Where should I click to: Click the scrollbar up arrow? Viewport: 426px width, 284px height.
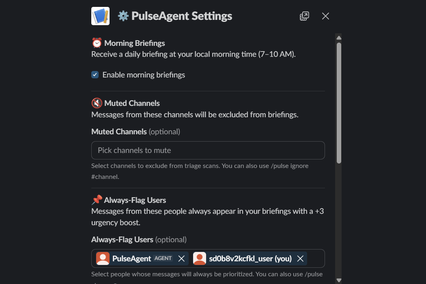[339, 37]
